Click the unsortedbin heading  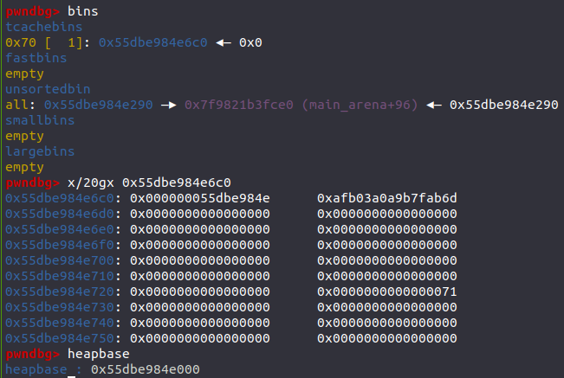48,89
